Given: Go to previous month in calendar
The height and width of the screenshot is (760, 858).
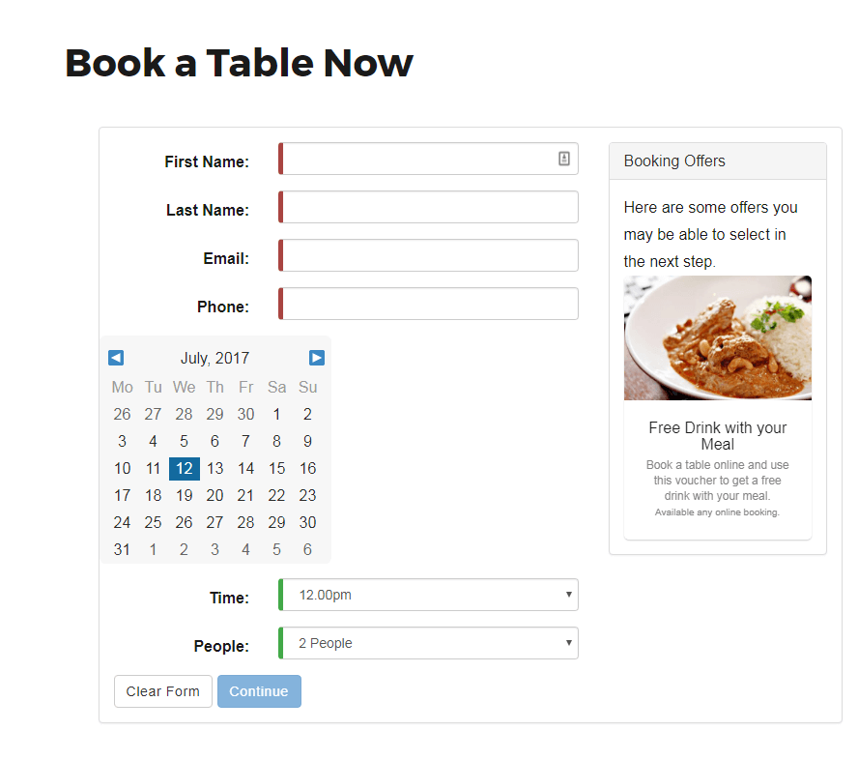Looking at the screenshot, I should coord(116,358).
